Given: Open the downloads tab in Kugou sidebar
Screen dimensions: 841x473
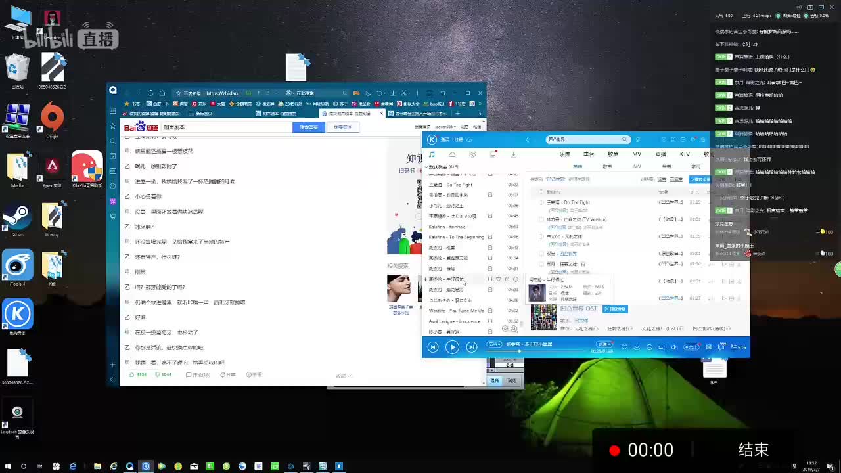Looking at the screenshot, I should 513,154.
